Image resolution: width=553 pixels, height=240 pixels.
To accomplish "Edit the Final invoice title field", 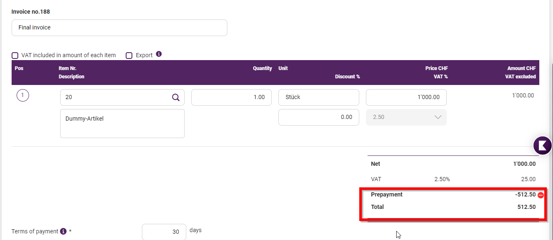I will click(119, 28).
